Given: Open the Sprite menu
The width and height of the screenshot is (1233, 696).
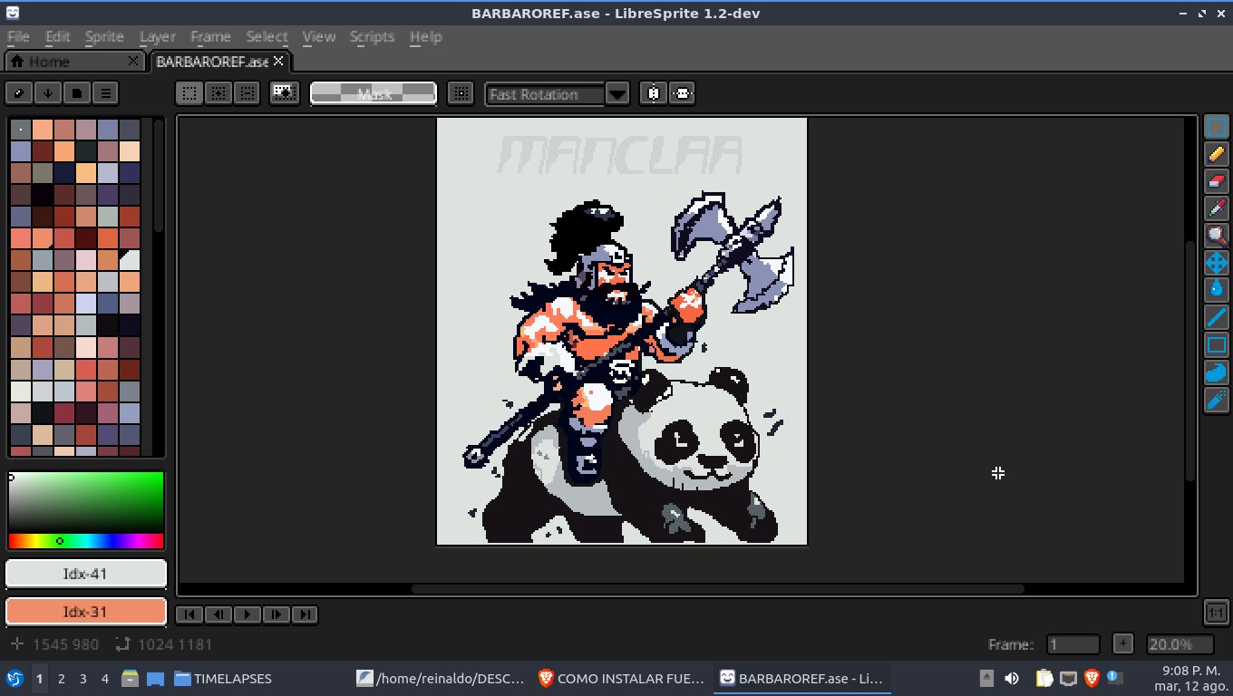Looking at the screenshot, I should click(x=104, y=36).
